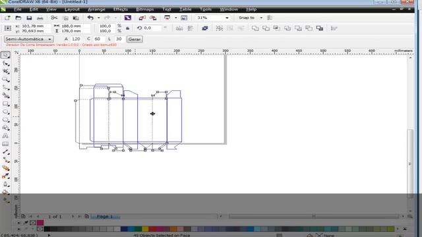Screen dimensions: 422x237
Task: Click the rotation angle field
Action: (x=152, y=28)
